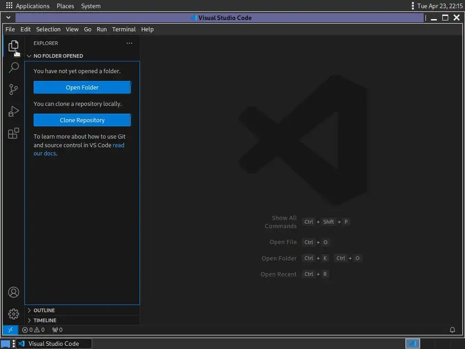
Task: Open the View menu
Action: [x=72, y=30]
